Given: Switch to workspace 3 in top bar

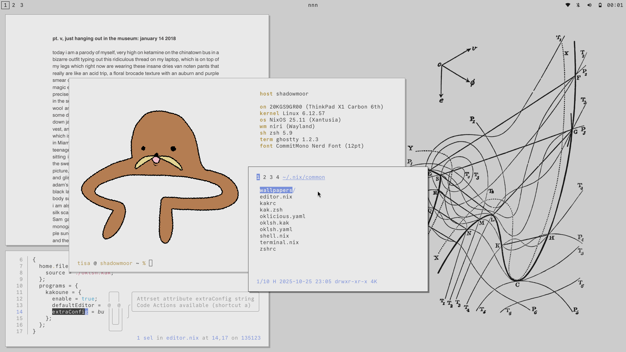Looking at the screenshot, I should 22,5.
